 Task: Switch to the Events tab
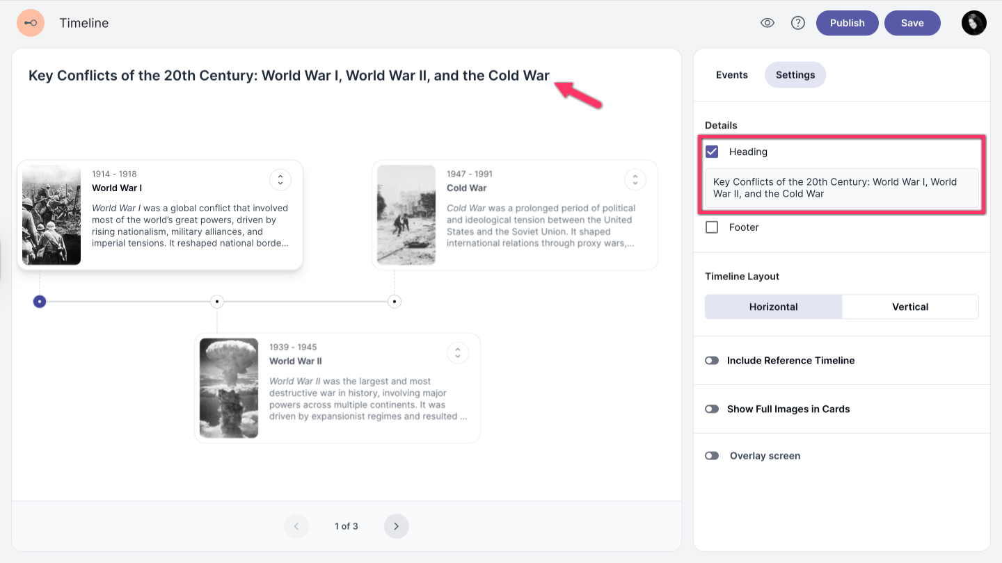click(x=731, y=75)
